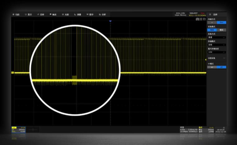
Task: Expand the 存储模式 memory mode dropdown
Action: pyautogui.click(x=216, y=45)
